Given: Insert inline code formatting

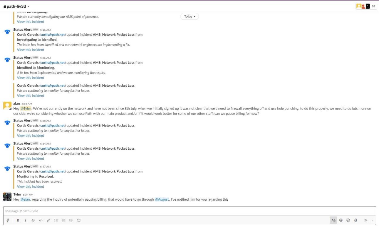Looking at the screenshot, I should click(41, 220).
